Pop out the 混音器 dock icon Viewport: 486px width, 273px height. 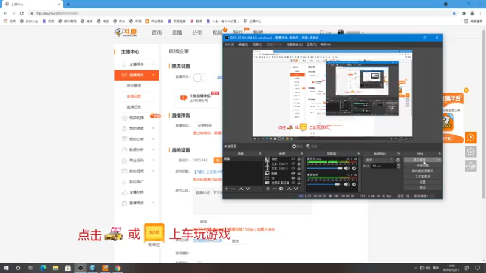click(358, 153)
